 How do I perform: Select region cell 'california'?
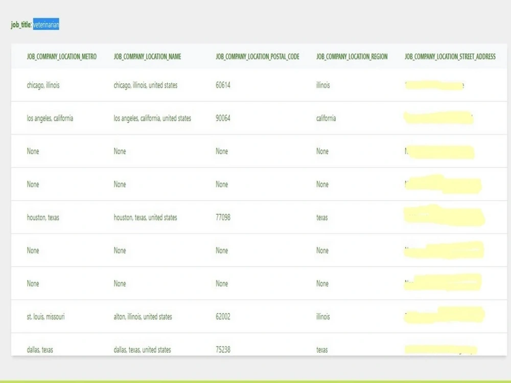coord(326,118)
